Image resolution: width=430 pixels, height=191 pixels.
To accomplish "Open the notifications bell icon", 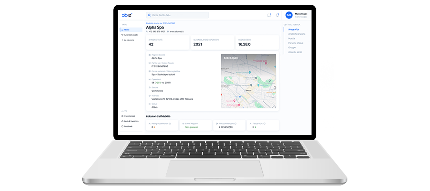I will [277, 15].
